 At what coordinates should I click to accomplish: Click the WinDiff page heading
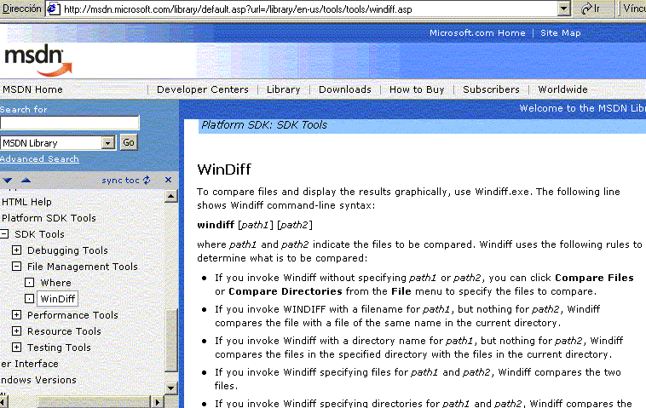pyautogui.click(x=224, y=170)
